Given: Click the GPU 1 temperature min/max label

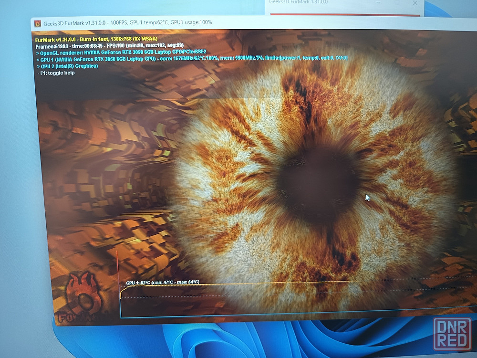Looking at the screenshot, I should (x=162, y=282).
